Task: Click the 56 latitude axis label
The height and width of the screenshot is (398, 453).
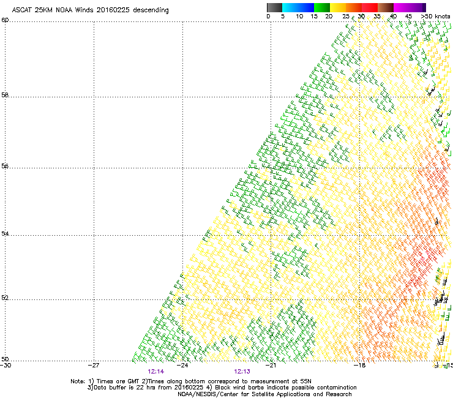Action: [5, 166]
